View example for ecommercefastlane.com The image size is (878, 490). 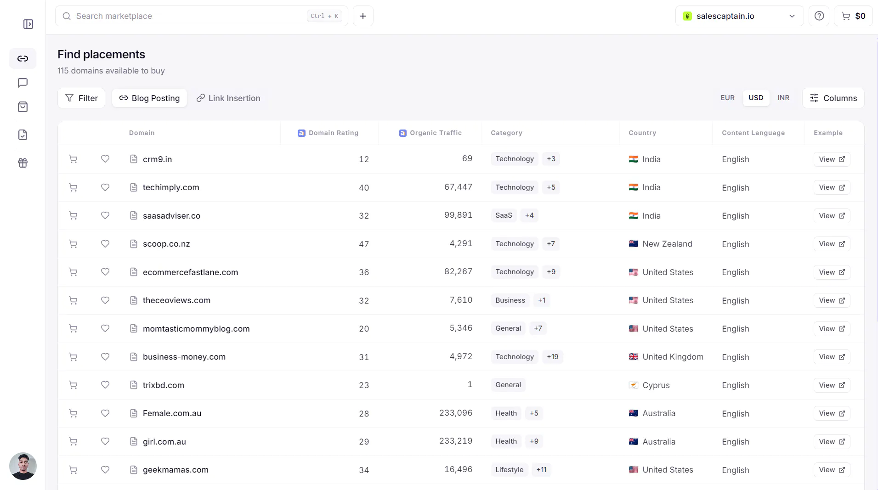click(832, 272)
